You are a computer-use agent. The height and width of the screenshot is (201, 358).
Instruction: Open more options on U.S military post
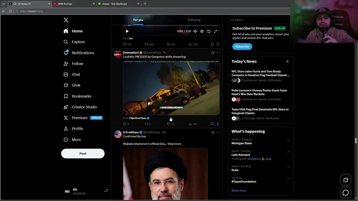coord(218,132)
